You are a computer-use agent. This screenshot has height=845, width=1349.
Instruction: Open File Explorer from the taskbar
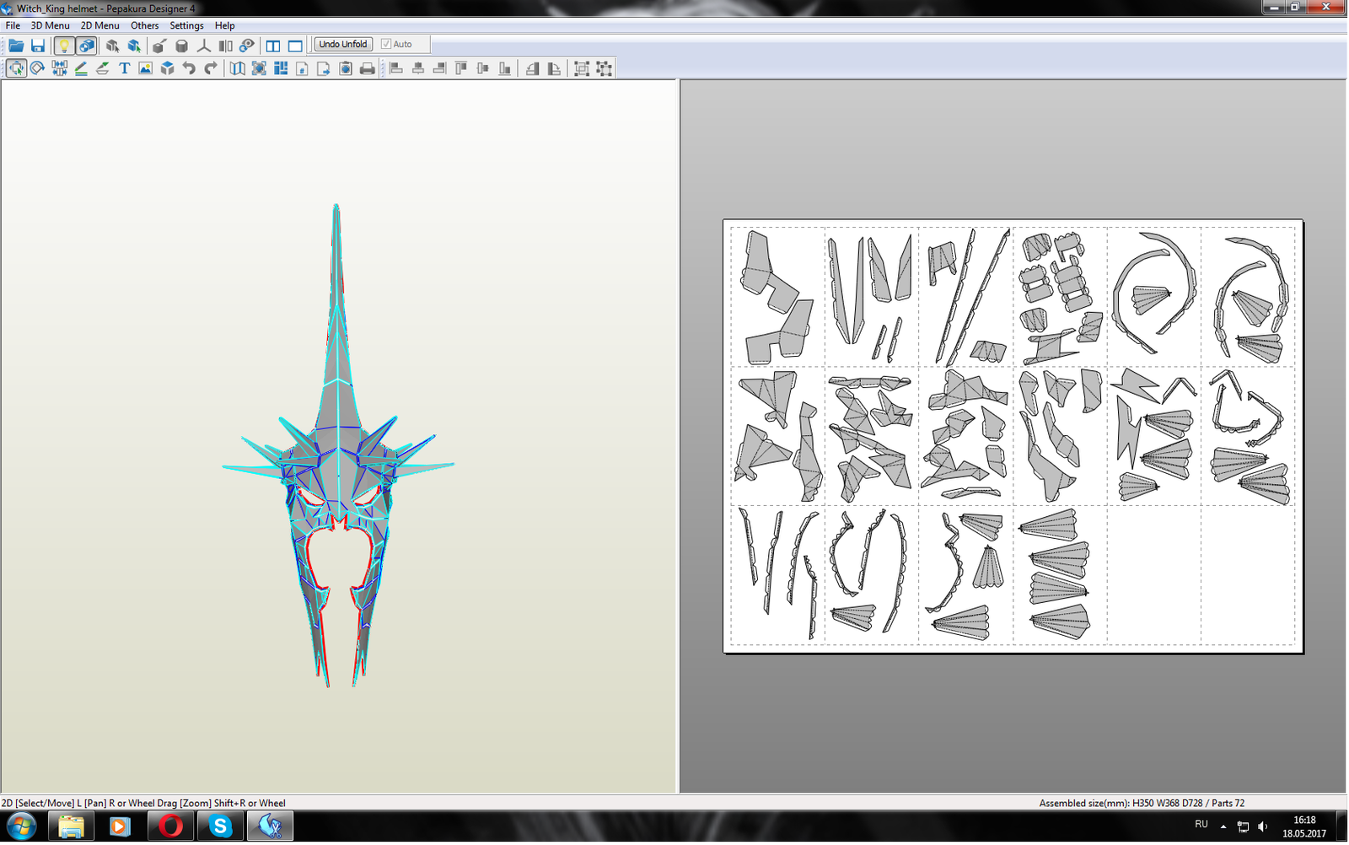pyautogui.click(x=71, y=826)
